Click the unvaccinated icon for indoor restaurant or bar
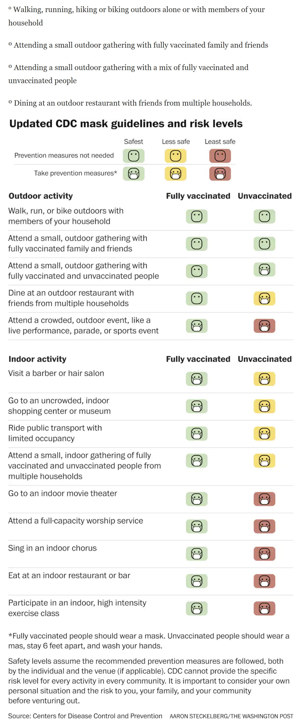 pyautogui.click(x=264, y=581)
